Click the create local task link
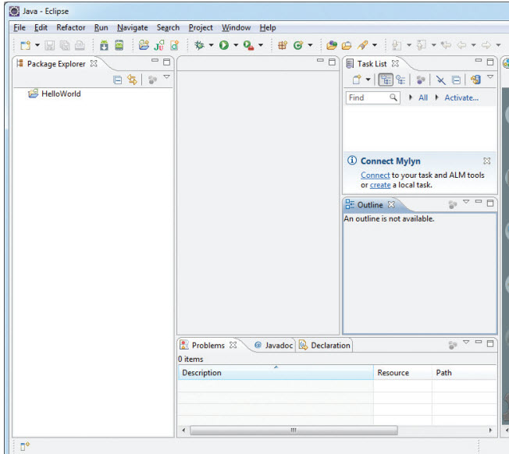 coord(380,185)
